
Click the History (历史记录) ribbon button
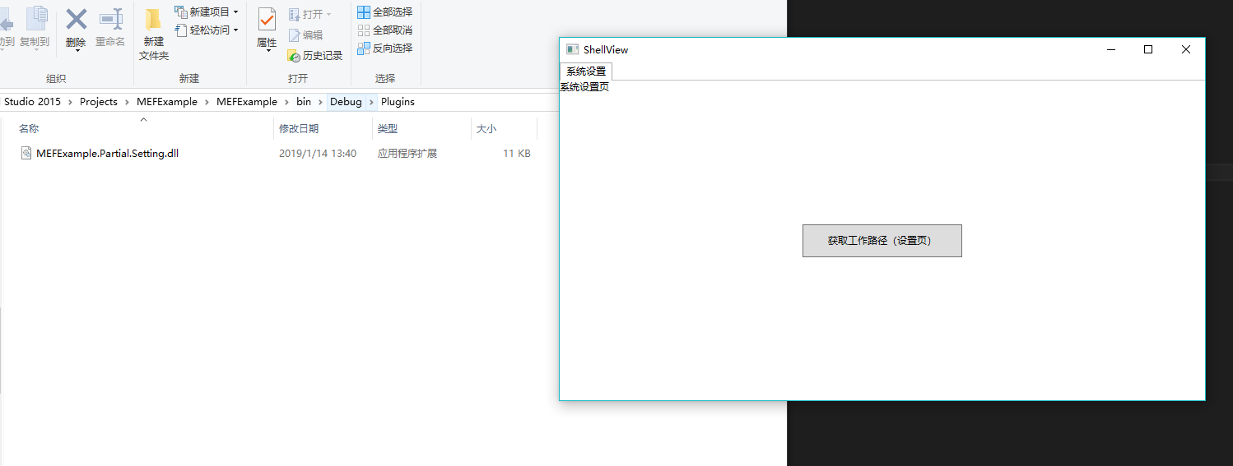pyautogui.click(x=315, y=55)
